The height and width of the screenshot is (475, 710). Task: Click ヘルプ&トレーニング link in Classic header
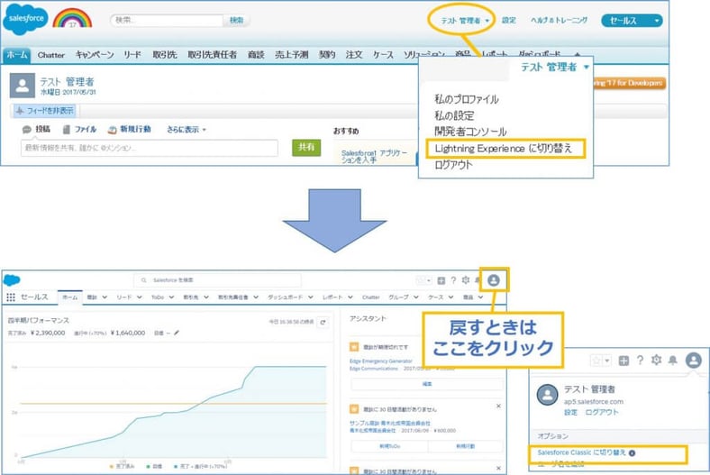(x=560, y=21)
